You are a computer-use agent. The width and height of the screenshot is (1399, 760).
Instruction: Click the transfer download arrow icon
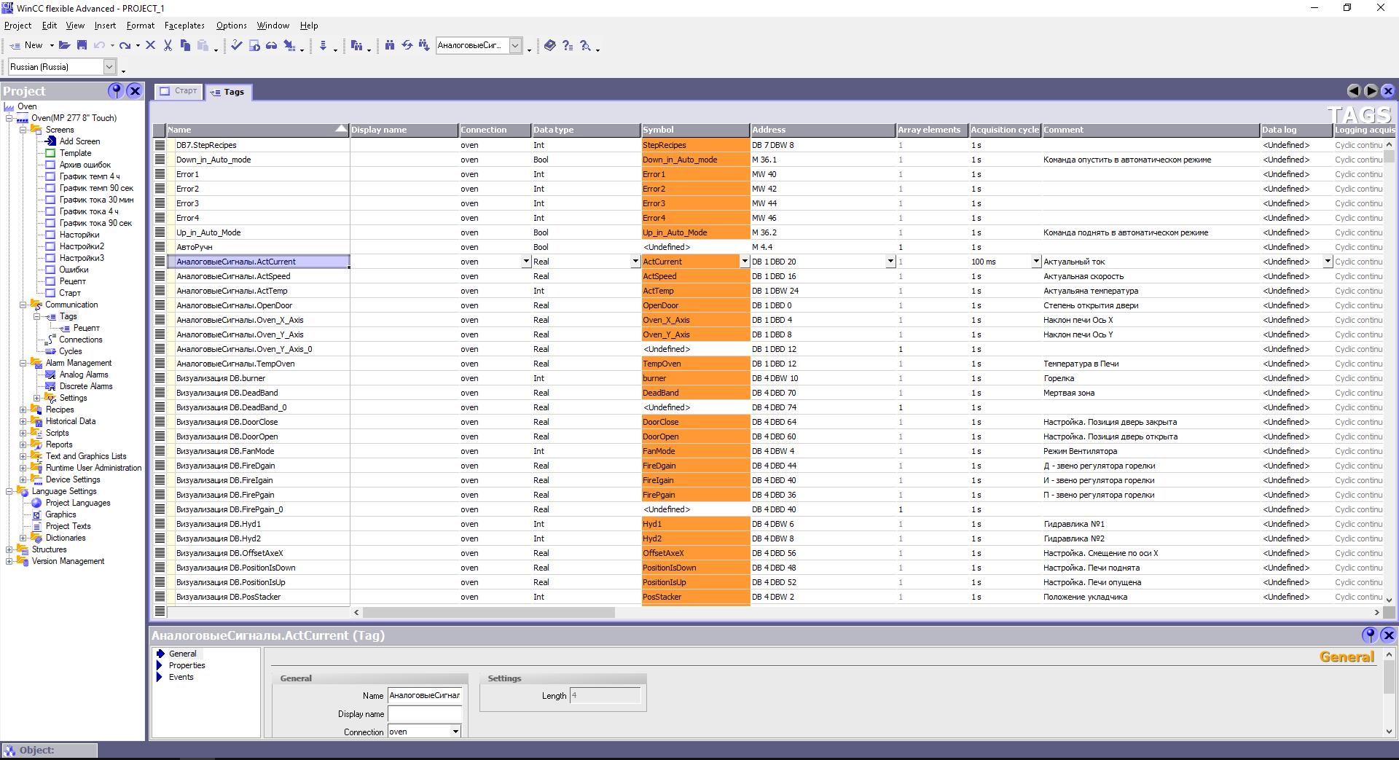click(323, 45)
